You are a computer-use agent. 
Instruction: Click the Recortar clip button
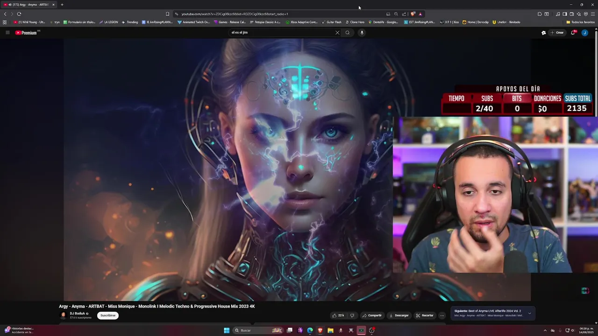click(425, 315)
